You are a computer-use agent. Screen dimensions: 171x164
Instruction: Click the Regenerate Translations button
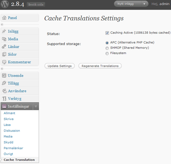[100, 66]
